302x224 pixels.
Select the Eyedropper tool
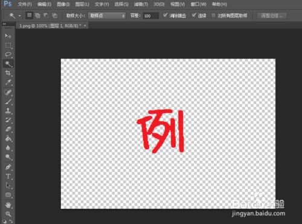pos(8,82)
